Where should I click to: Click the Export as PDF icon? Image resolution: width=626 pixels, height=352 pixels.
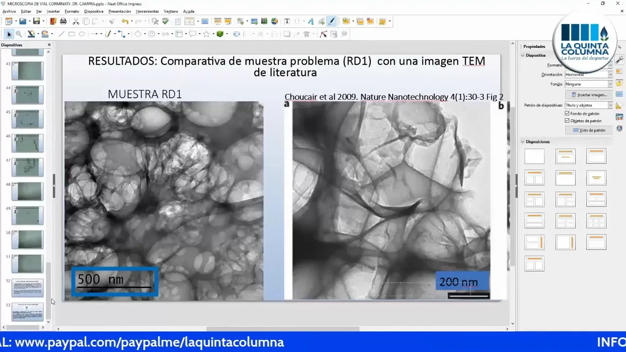(x=53, y=22)
